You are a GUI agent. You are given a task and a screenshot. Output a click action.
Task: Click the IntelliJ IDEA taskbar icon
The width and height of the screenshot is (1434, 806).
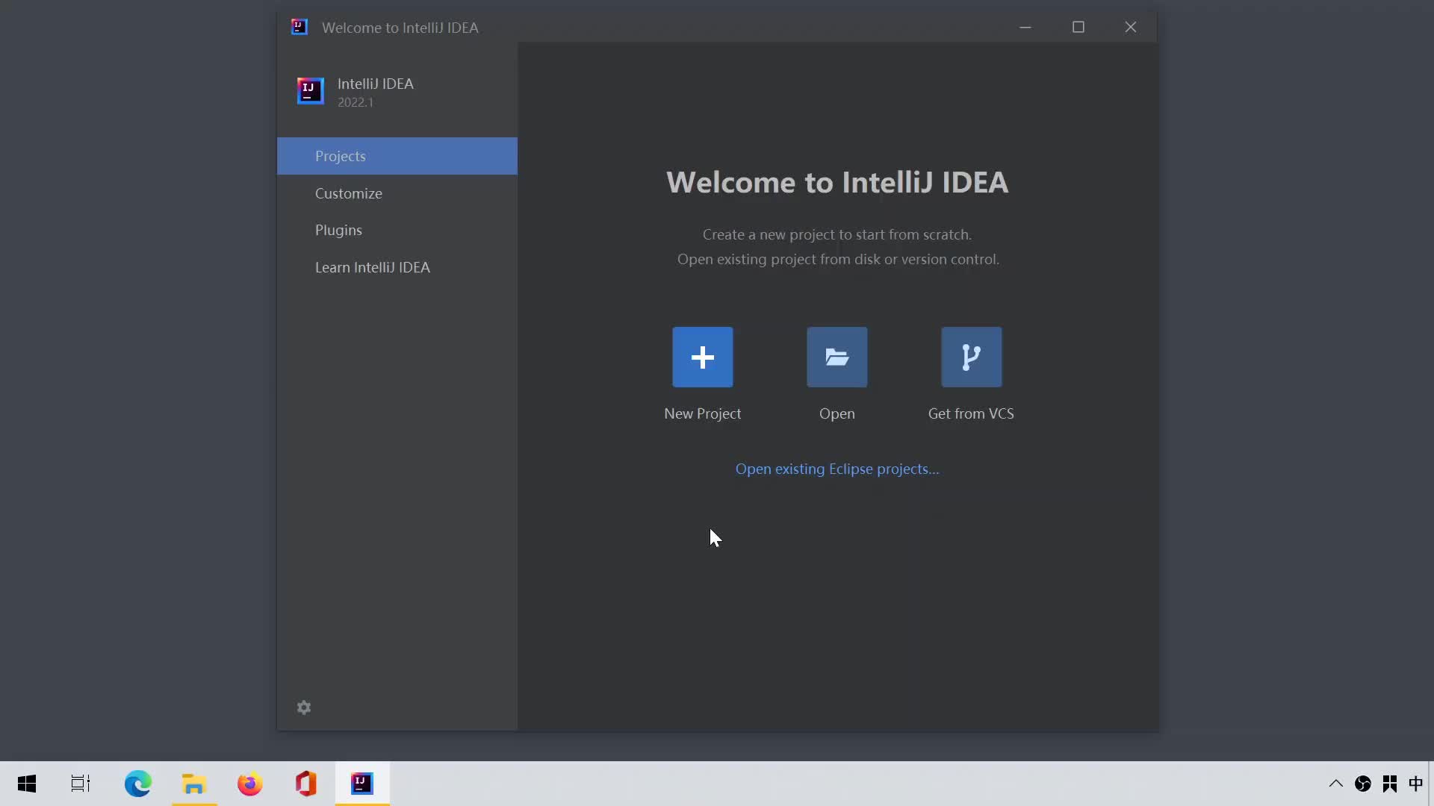coord(362,784)
